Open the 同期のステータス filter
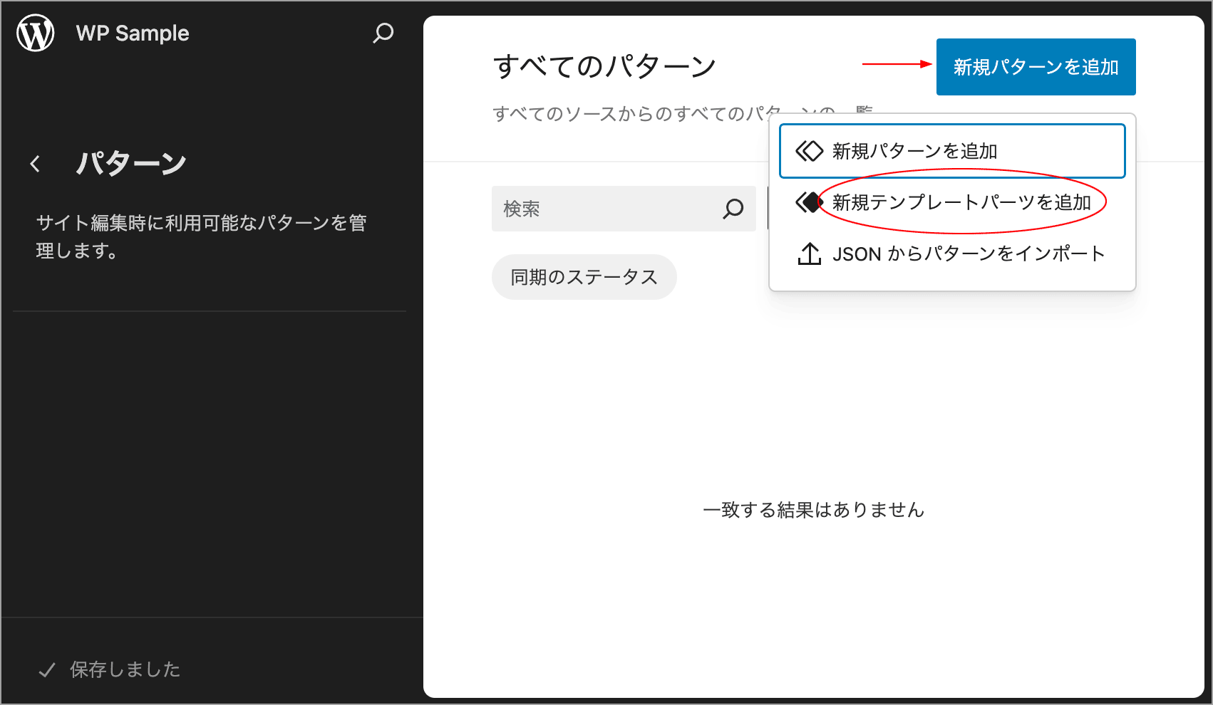Screen dimensions: 1213x705 click(x=584, y=277)
